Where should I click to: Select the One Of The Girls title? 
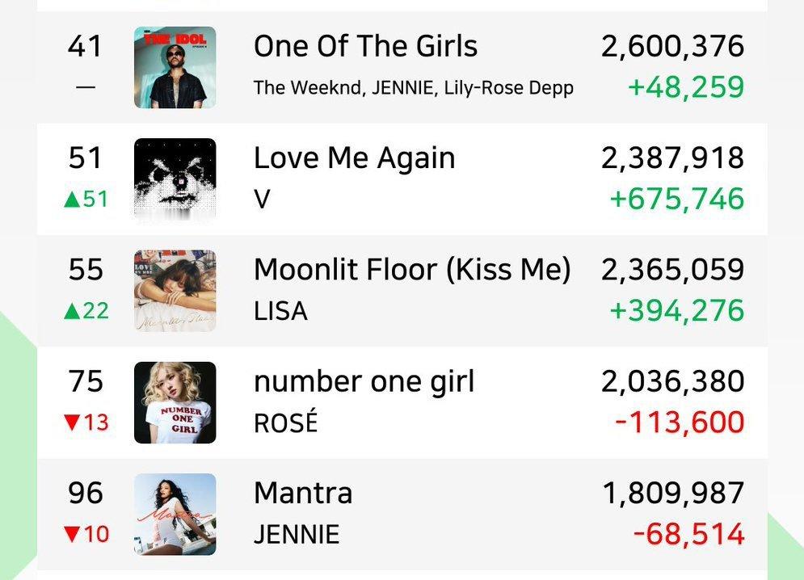click(x=365, y=46)
